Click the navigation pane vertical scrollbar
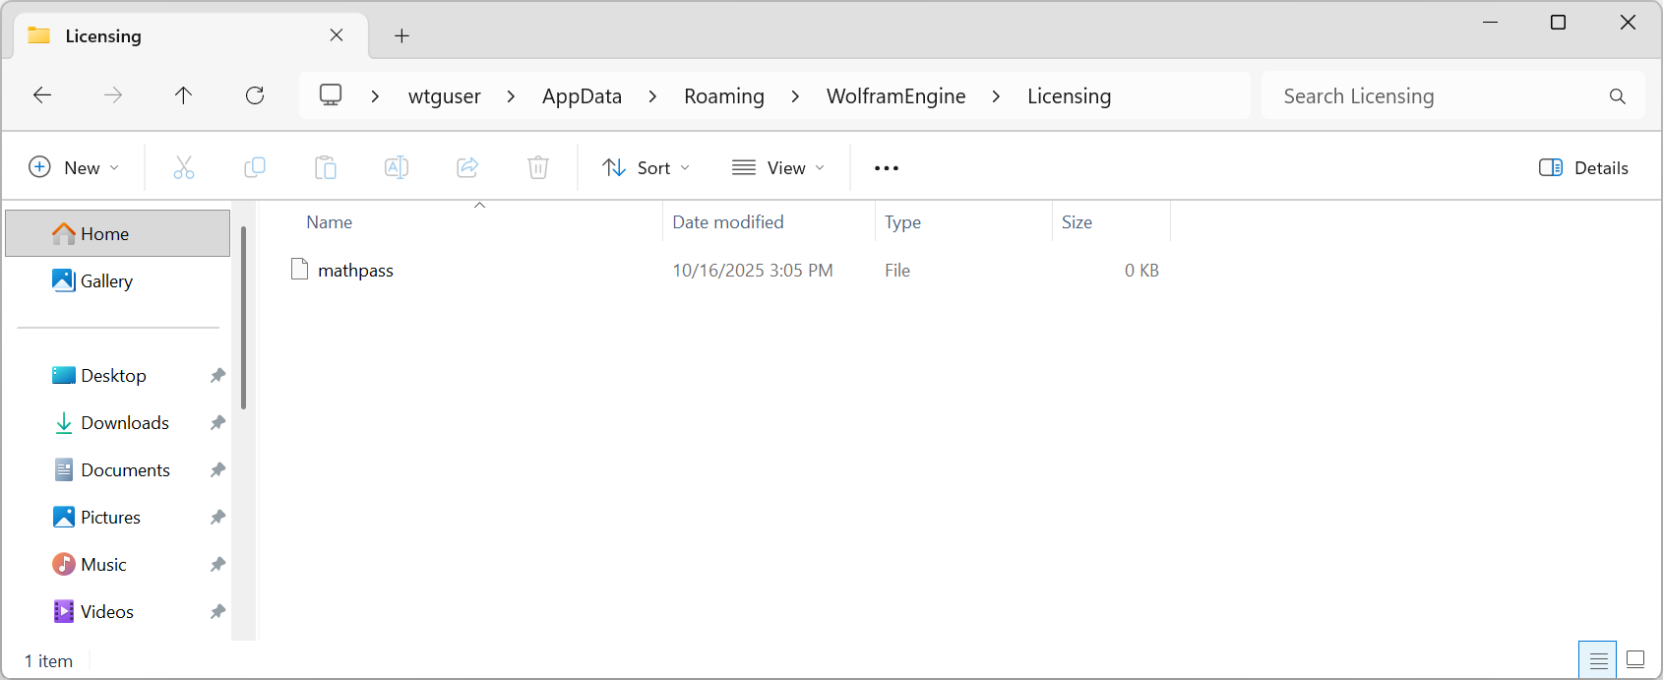This screenshot has width=1663, height=680. (x=243, y=317)
